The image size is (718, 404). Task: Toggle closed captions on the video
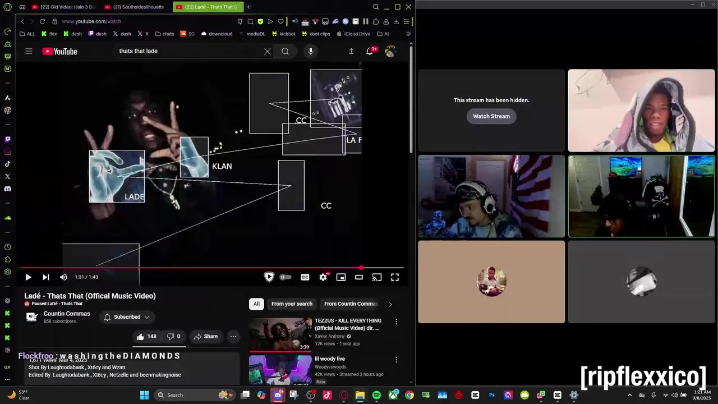(x=305, y=277)
